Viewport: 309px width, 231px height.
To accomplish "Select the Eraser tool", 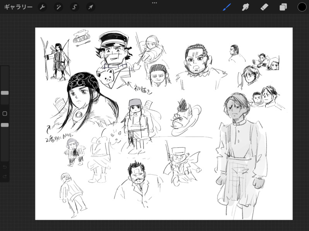I will 264,7.
